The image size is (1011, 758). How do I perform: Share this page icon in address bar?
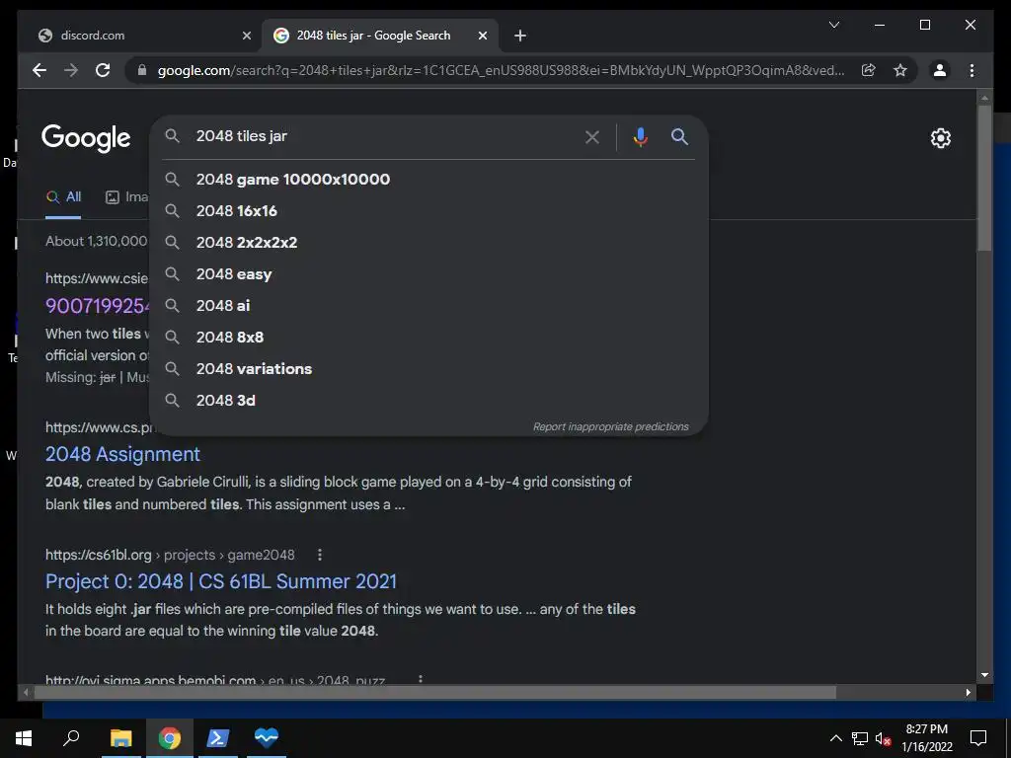pos(869,70)
